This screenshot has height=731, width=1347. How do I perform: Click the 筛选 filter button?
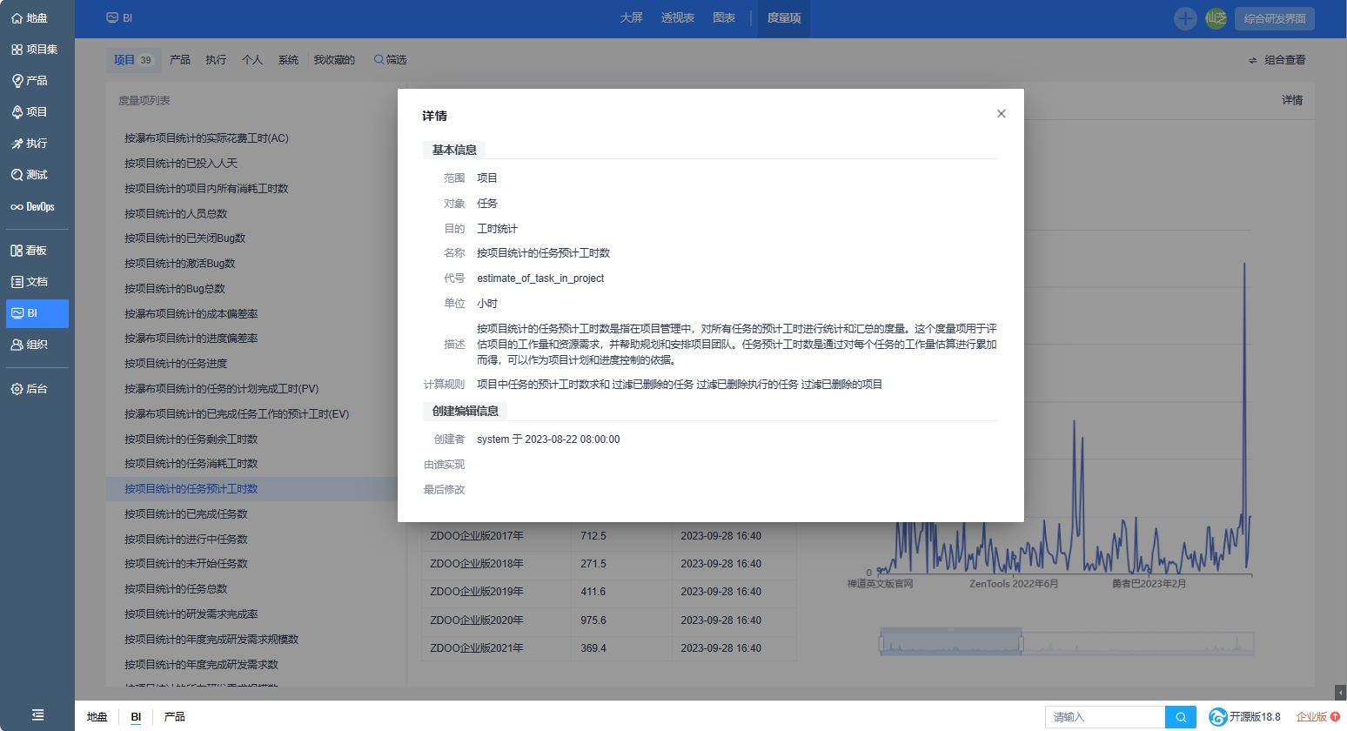391,60
